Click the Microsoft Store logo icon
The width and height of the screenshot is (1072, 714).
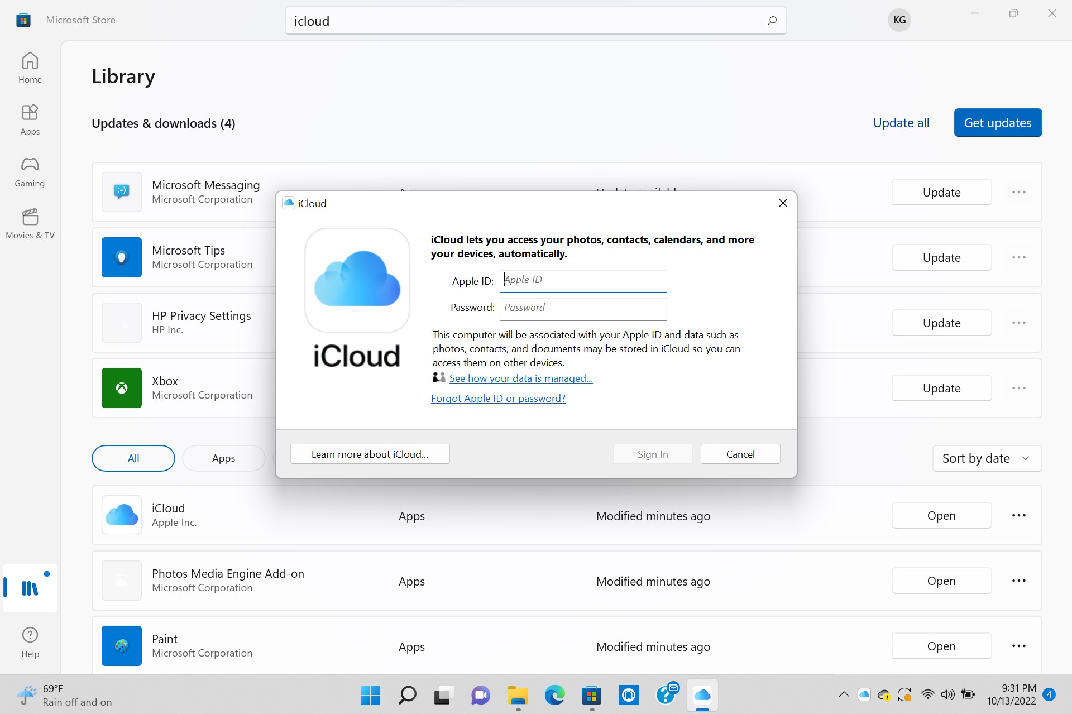(x=23, y=20)
